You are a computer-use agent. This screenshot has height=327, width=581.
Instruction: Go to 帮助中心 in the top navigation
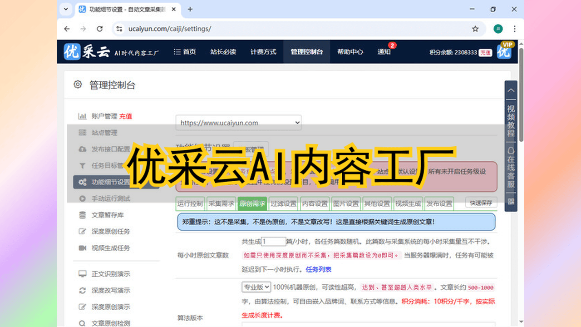[350, 52]
